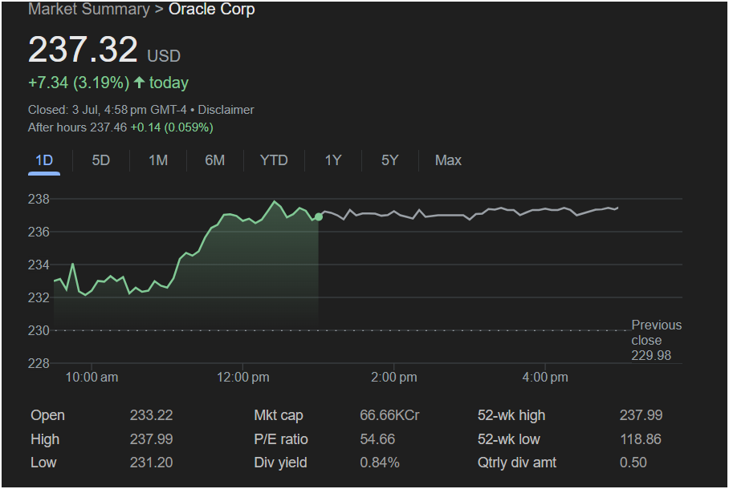
Task: Click the Div yield value 0.84%
Action: [x=380, y=463]
